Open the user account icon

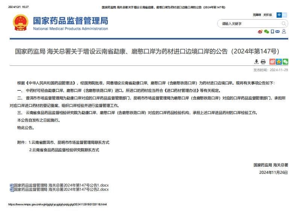click(x=284, y=32)
